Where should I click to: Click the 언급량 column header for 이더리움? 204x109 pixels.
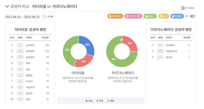pyautogui.click(x=45, y=37)
